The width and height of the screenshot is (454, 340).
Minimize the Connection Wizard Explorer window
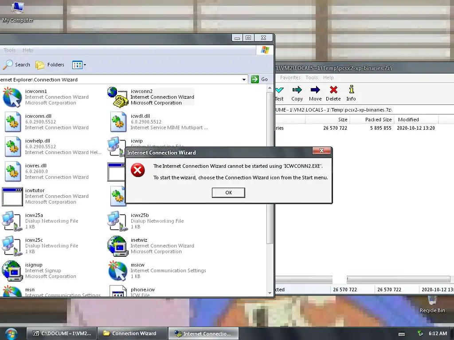(x=237, y=38)
